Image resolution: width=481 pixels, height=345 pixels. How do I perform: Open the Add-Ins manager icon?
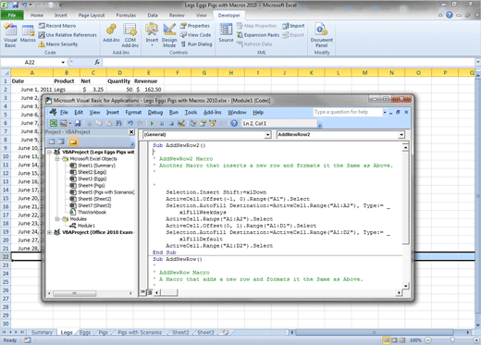pyautogui.click(x=111, y=33)
